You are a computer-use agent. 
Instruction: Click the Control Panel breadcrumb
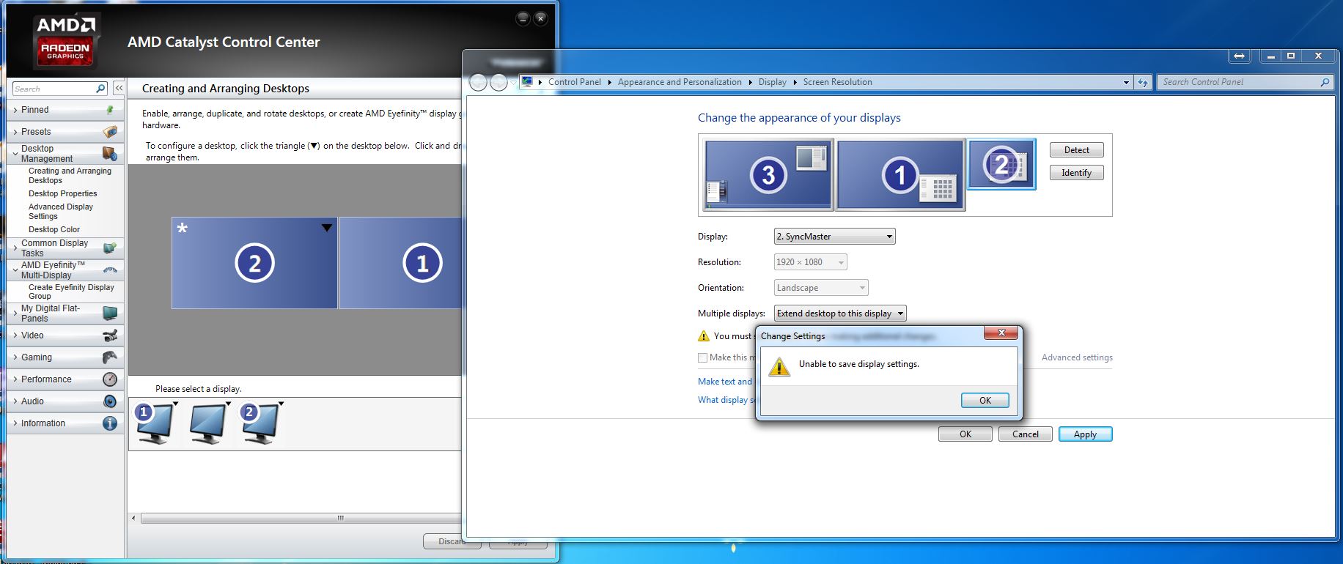574,82
